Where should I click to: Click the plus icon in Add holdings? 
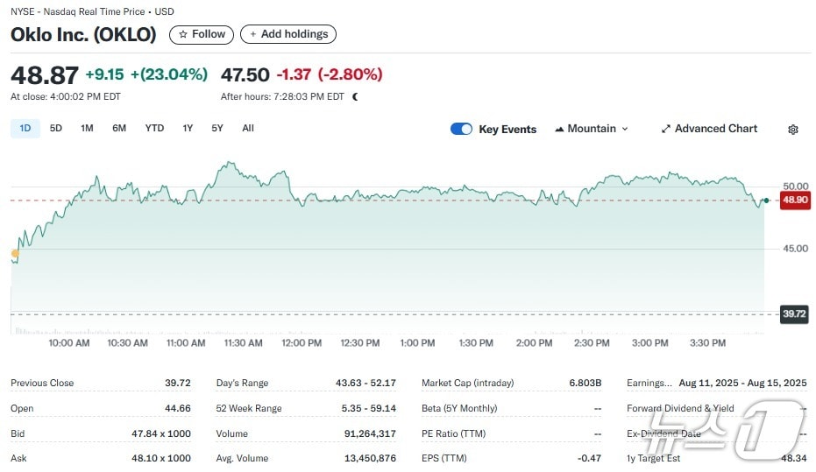pos(253,34)
